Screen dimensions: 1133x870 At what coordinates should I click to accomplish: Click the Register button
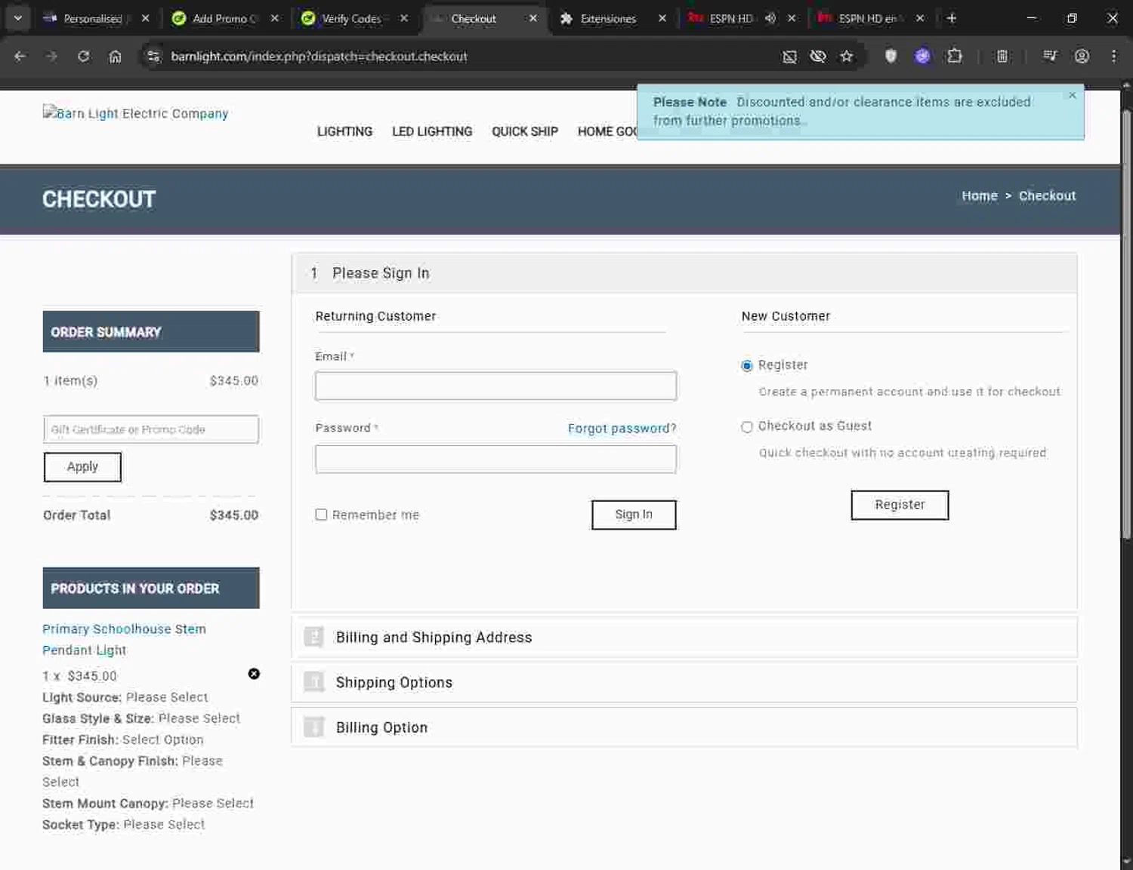(900, 505)
